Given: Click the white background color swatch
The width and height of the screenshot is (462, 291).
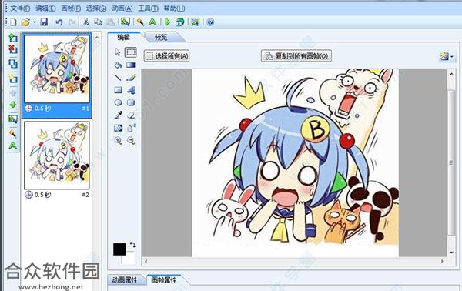Looking at the screenshot, I should 129,258.
